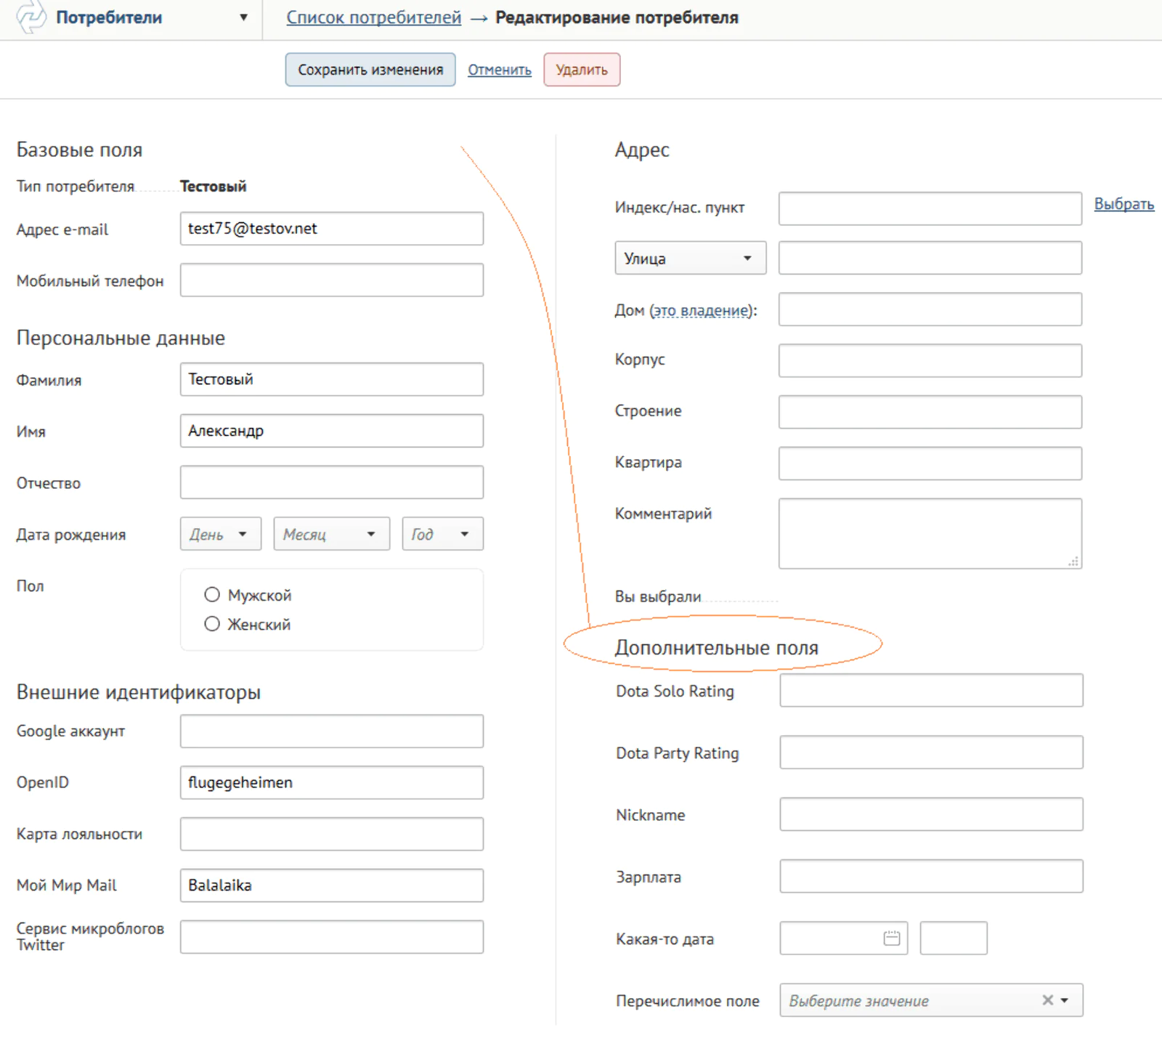Click the Сохранить изменения button
Screen dimensions: 1162x1038
click(370, 70)
